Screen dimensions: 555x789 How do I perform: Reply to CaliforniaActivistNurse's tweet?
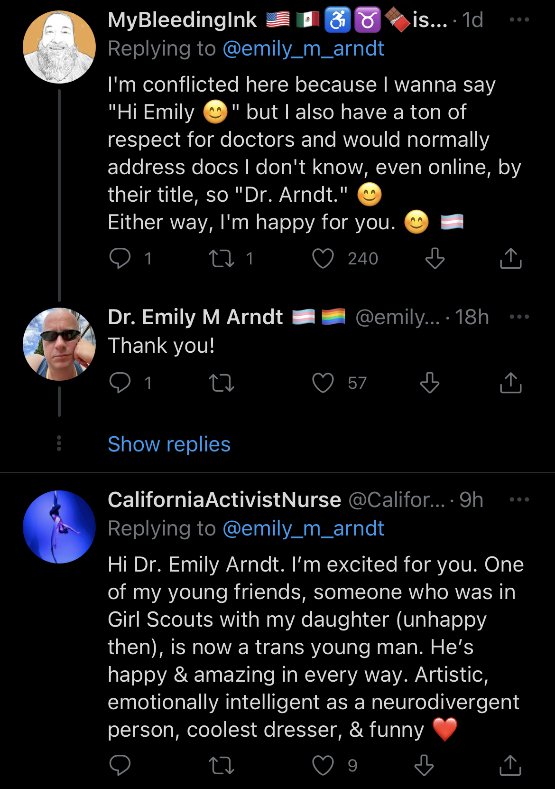click(120, 765)
